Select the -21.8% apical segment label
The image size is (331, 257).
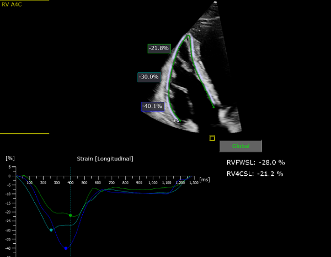(158, 49)
